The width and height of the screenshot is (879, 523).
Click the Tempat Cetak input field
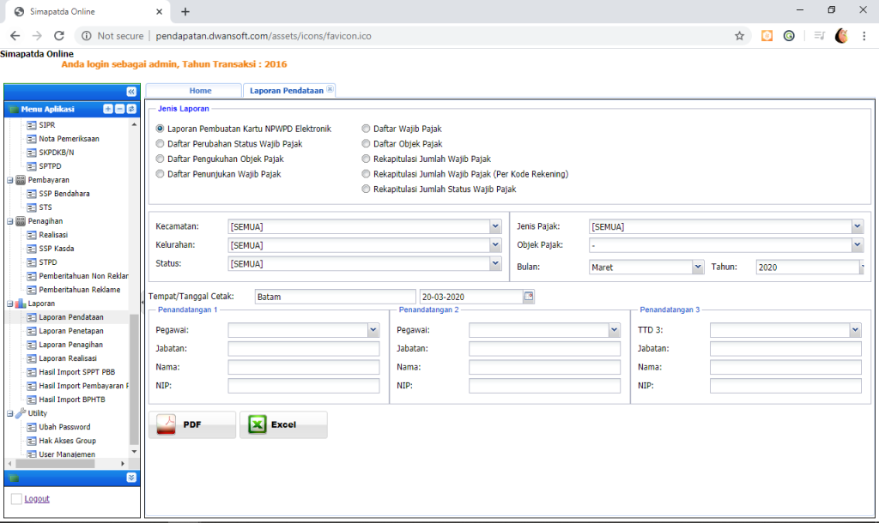[336, 297]
